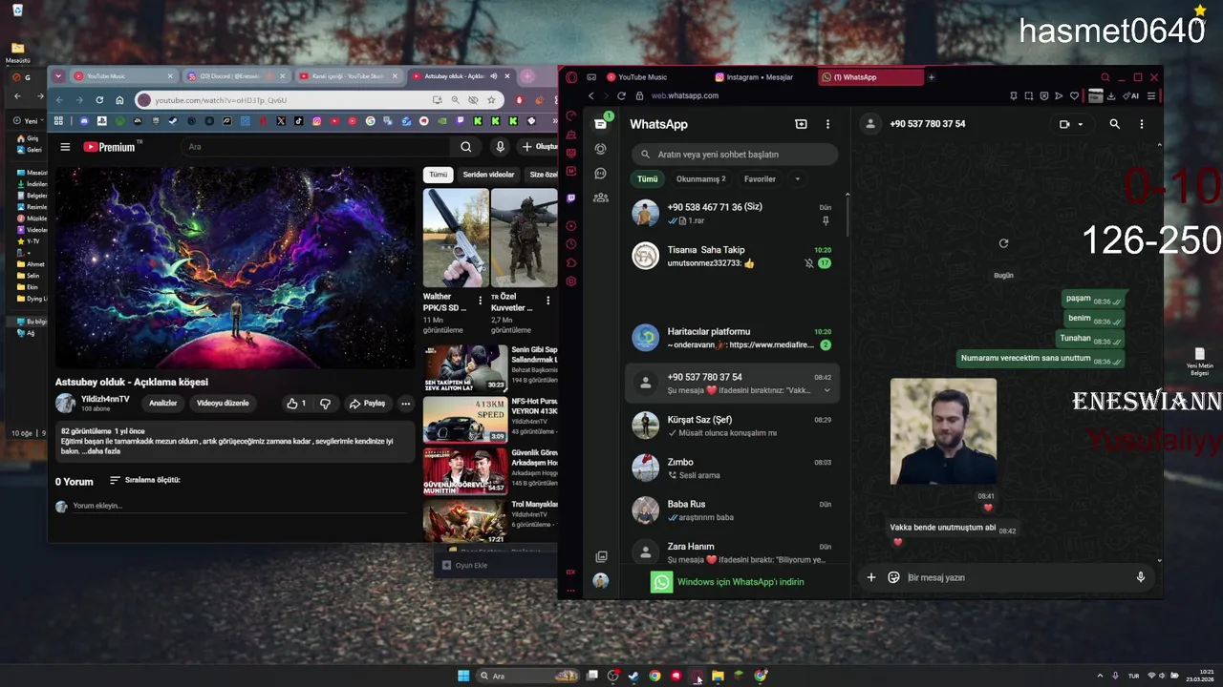Show hidden system tray icons
This screenshot has width=1223, height=687.
(x=1100, y=676)
